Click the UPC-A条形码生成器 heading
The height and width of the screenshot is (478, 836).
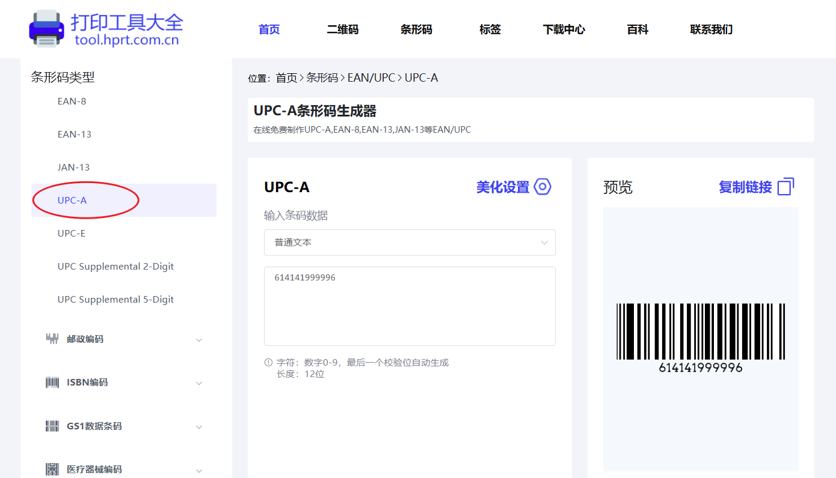coord(315,111)
